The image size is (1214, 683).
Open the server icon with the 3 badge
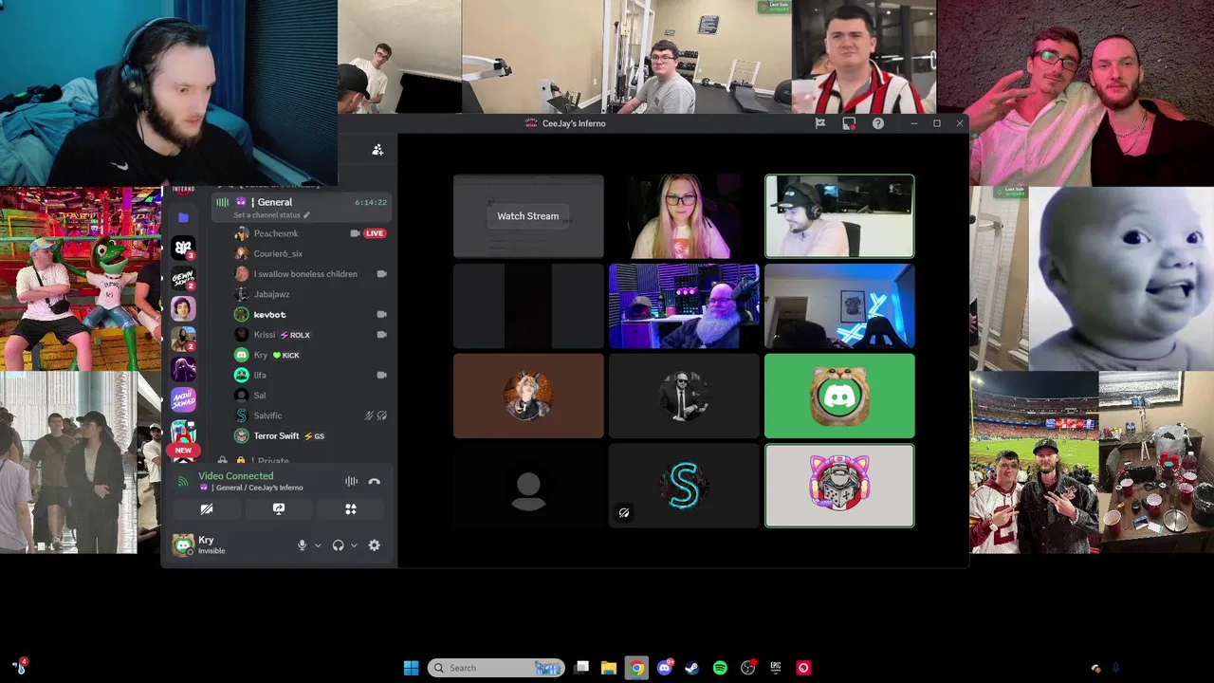(183, 249)
